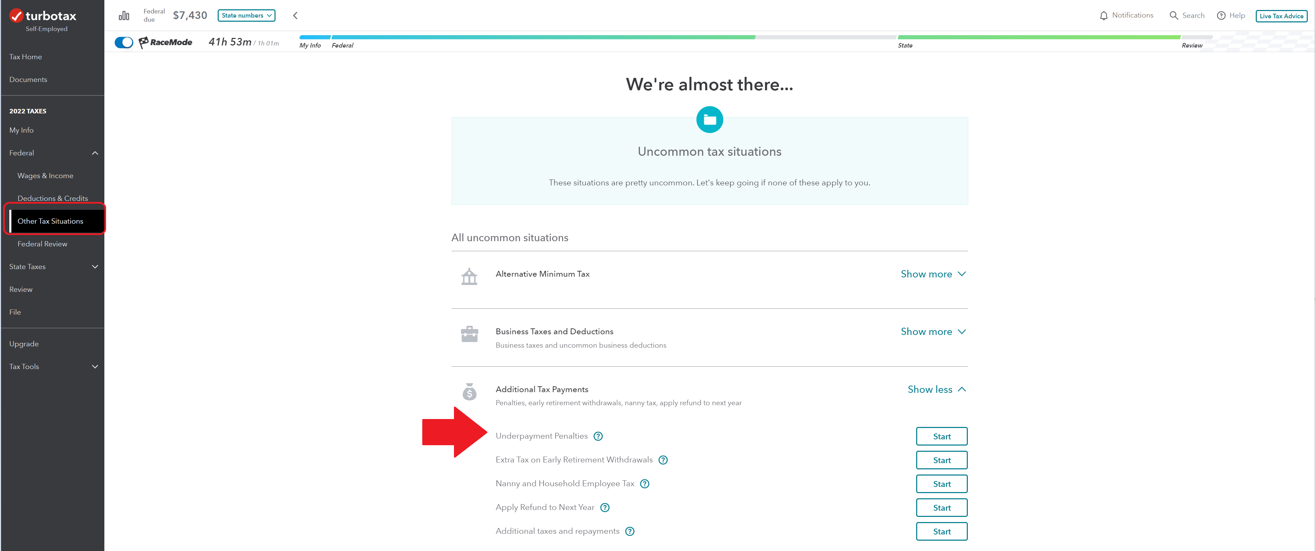
Task: Click the Notifications bell icon
Action: click(x=1103, y=16)
